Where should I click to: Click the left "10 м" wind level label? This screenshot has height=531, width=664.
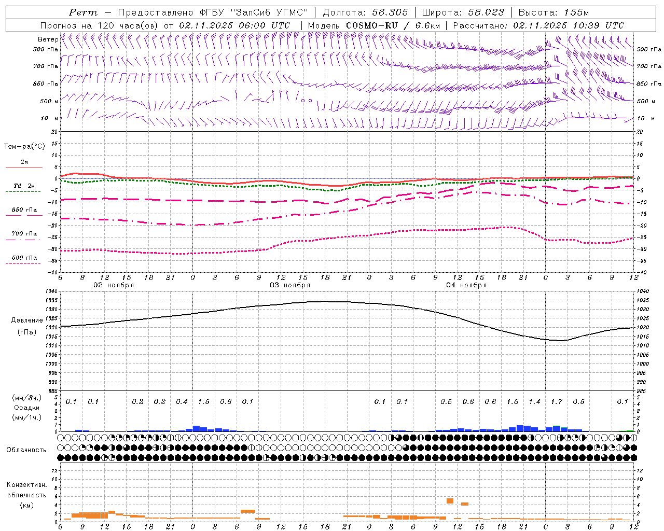click(50, 118)
